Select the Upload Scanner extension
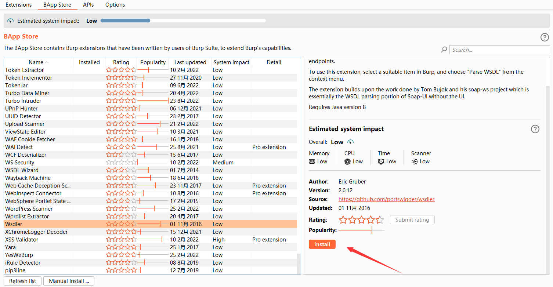This screenshot has width=553, height=287. [x=151, y=124]
